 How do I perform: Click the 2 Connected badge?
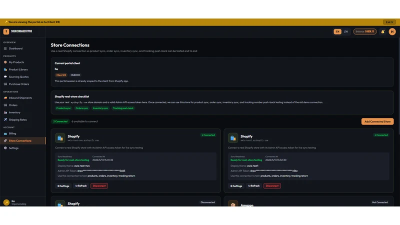tap(60, 121)
